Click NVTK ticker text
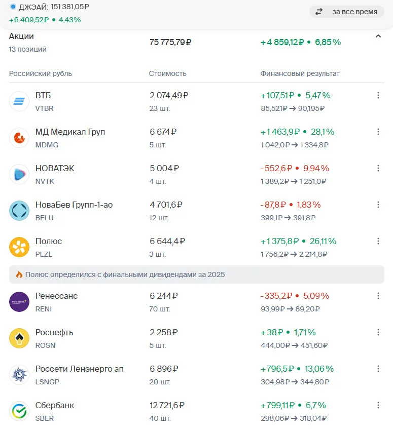Viewport: 393px width, 435px height. 45,181
